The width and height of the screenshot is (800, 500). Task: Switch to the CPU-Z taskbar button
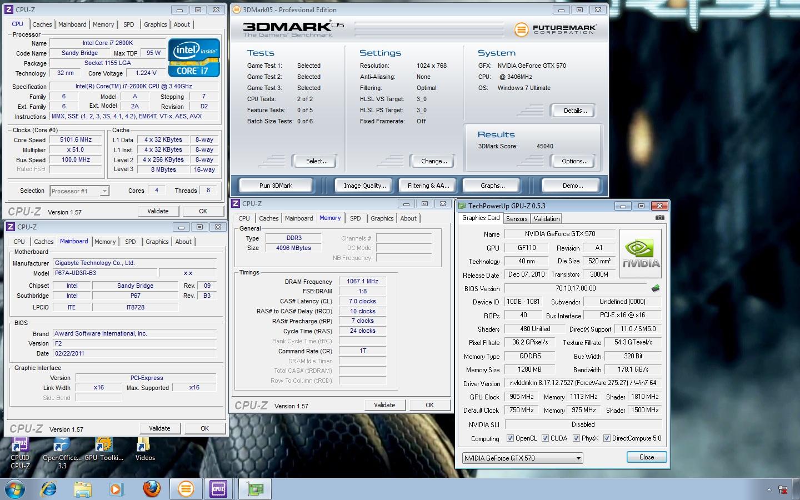pos(218,489)
